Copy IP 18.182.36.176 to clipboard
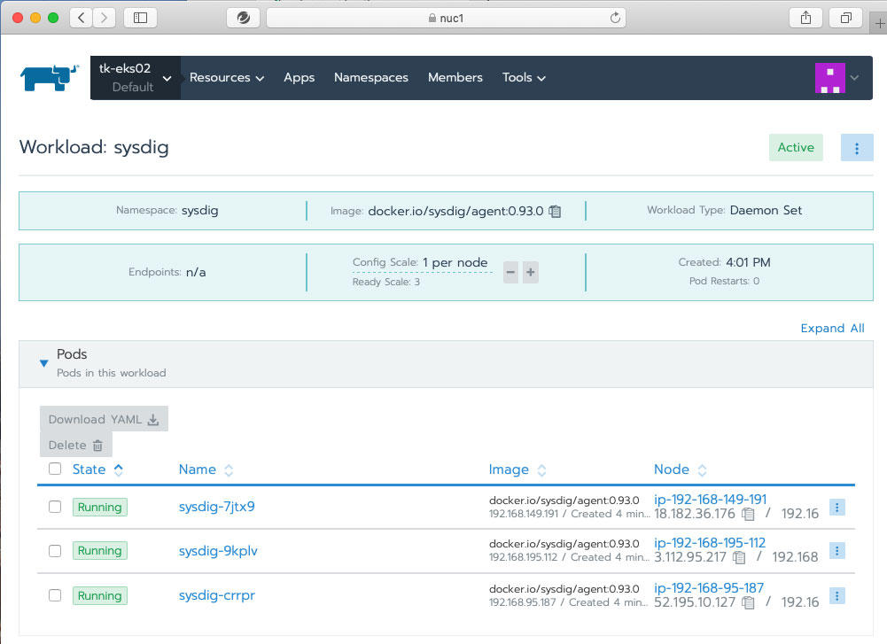The image size is (887, 644). [748, 514]
